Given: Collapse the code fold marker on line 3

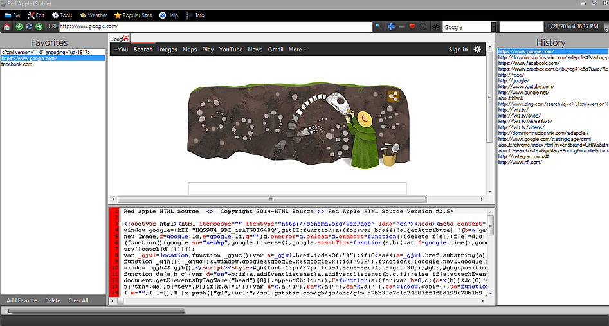Looking at the screenshot, I should [x=121, y=224].
